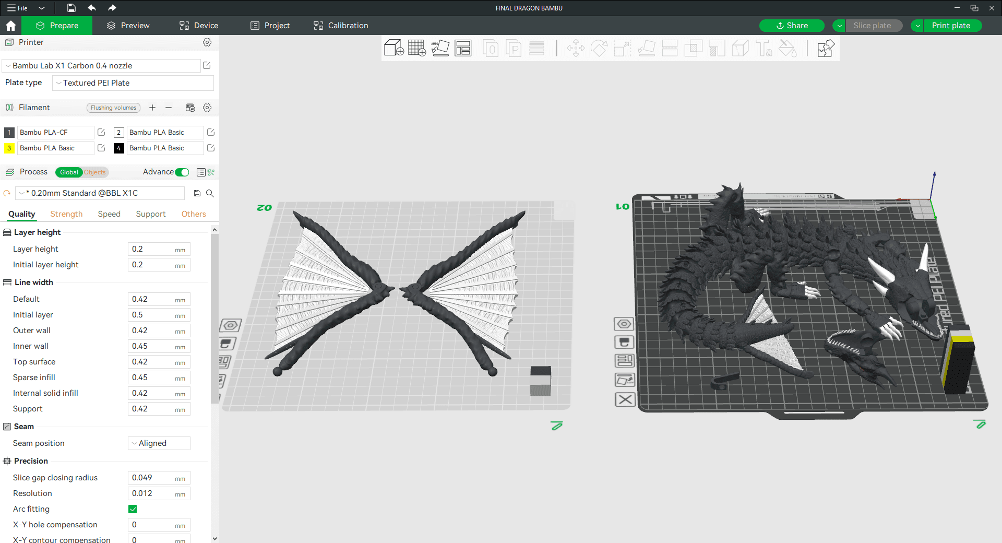Switch to the Project tab
The width and height of the screenshot is (1002, 543).
point(270,26)
